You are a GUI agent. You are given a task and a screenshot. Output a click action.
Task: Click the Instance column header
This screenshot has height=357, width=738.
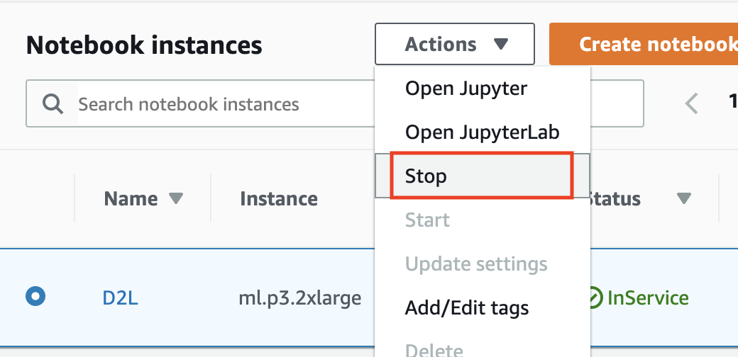pyautogui.click(x=278, y=198)
